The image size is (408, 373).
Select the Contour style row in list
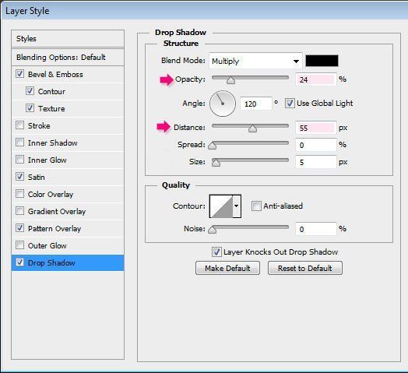coord(68,91)
